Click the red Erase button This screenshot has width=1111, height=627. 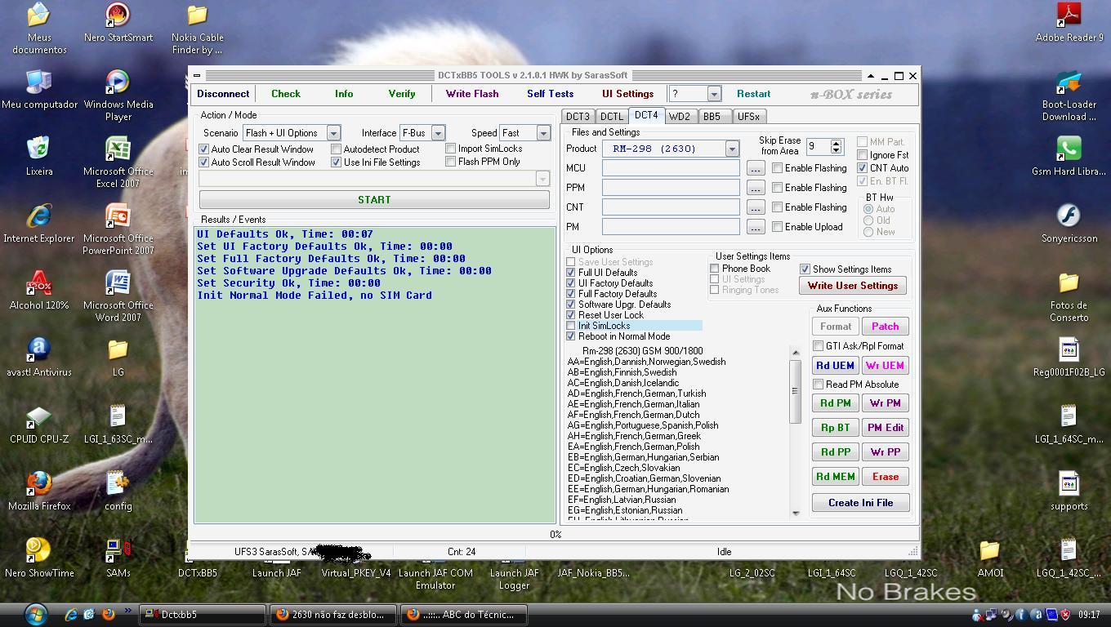point(885,477)
